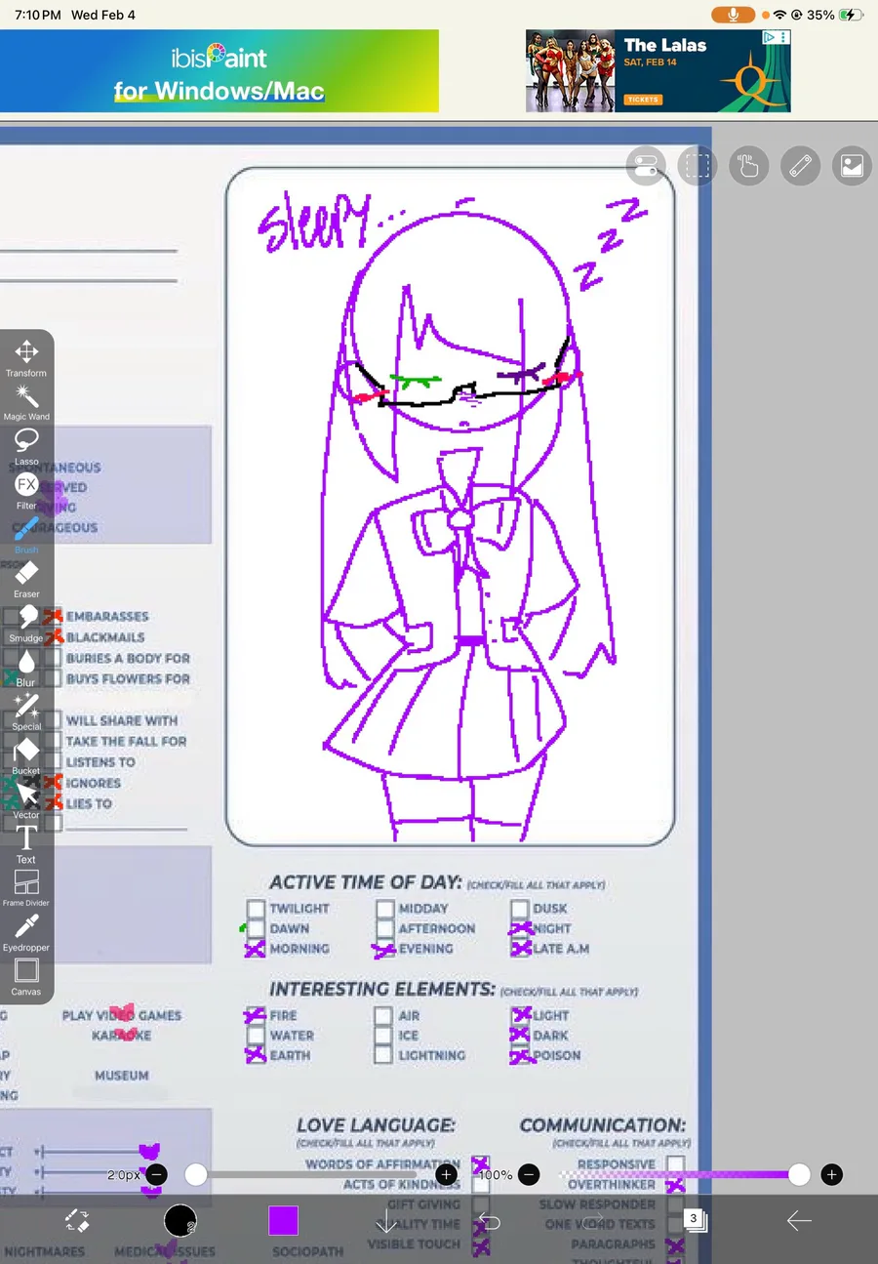This screenshot has height=1264, width=878.
Task: Check the TWILIGHT checkbox
Action: [x=256, y=909]
